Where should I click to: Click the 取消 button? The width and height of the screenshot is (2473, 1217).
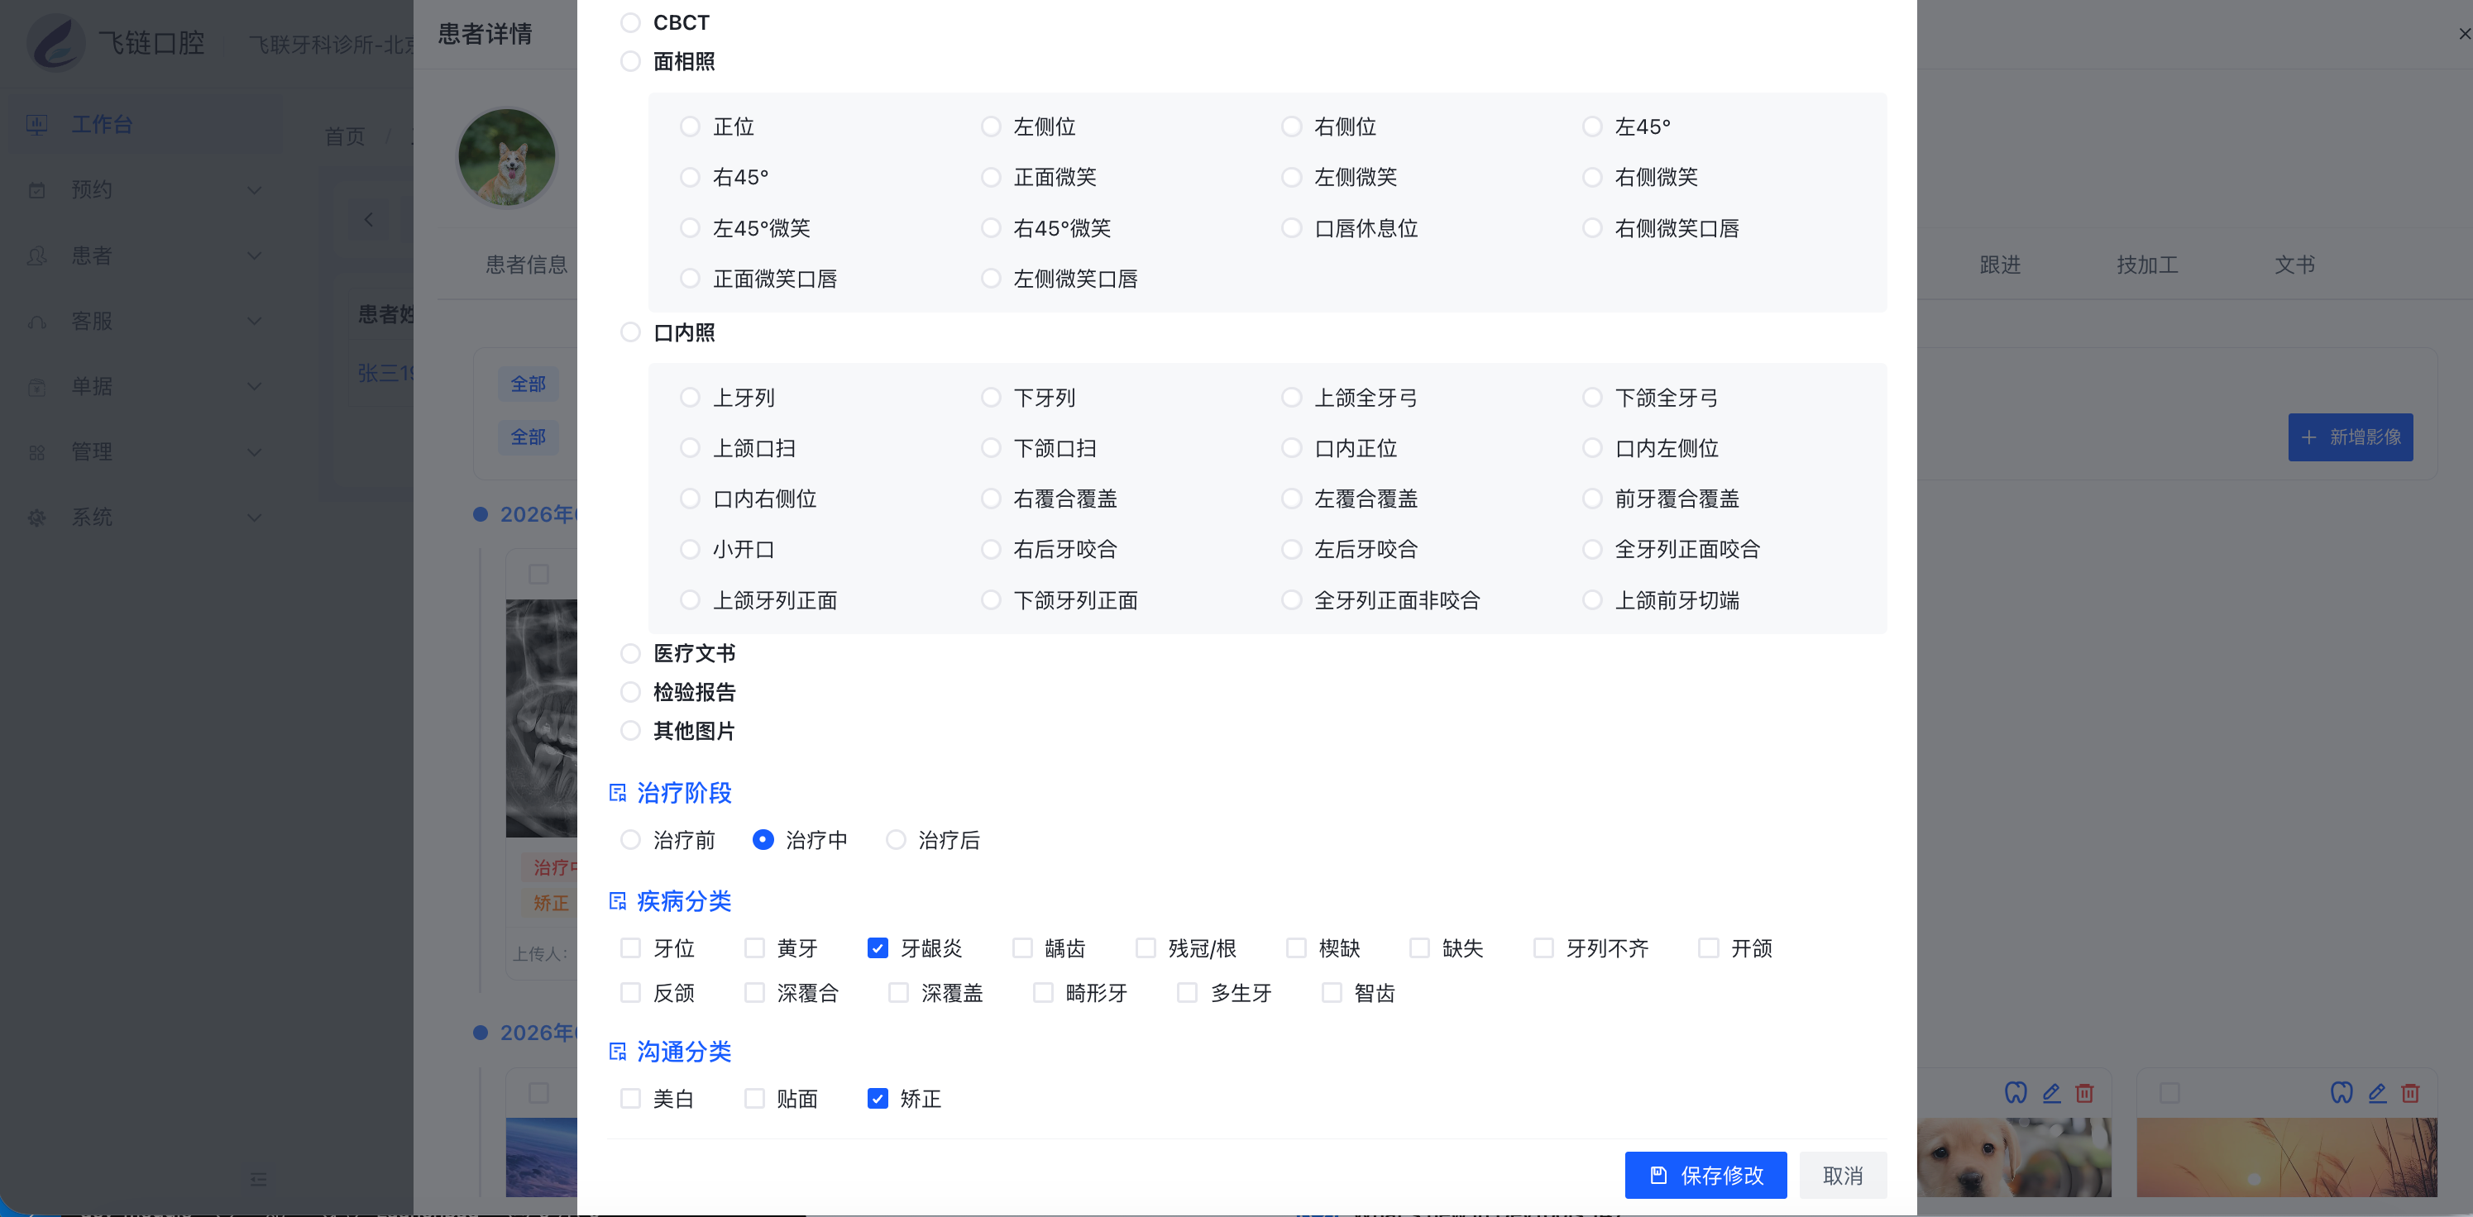[1842, 1176]
